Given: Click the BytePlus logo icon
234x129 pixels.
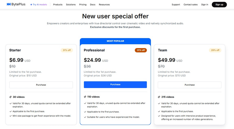Looking at the screenshot, I should point(9,5).
